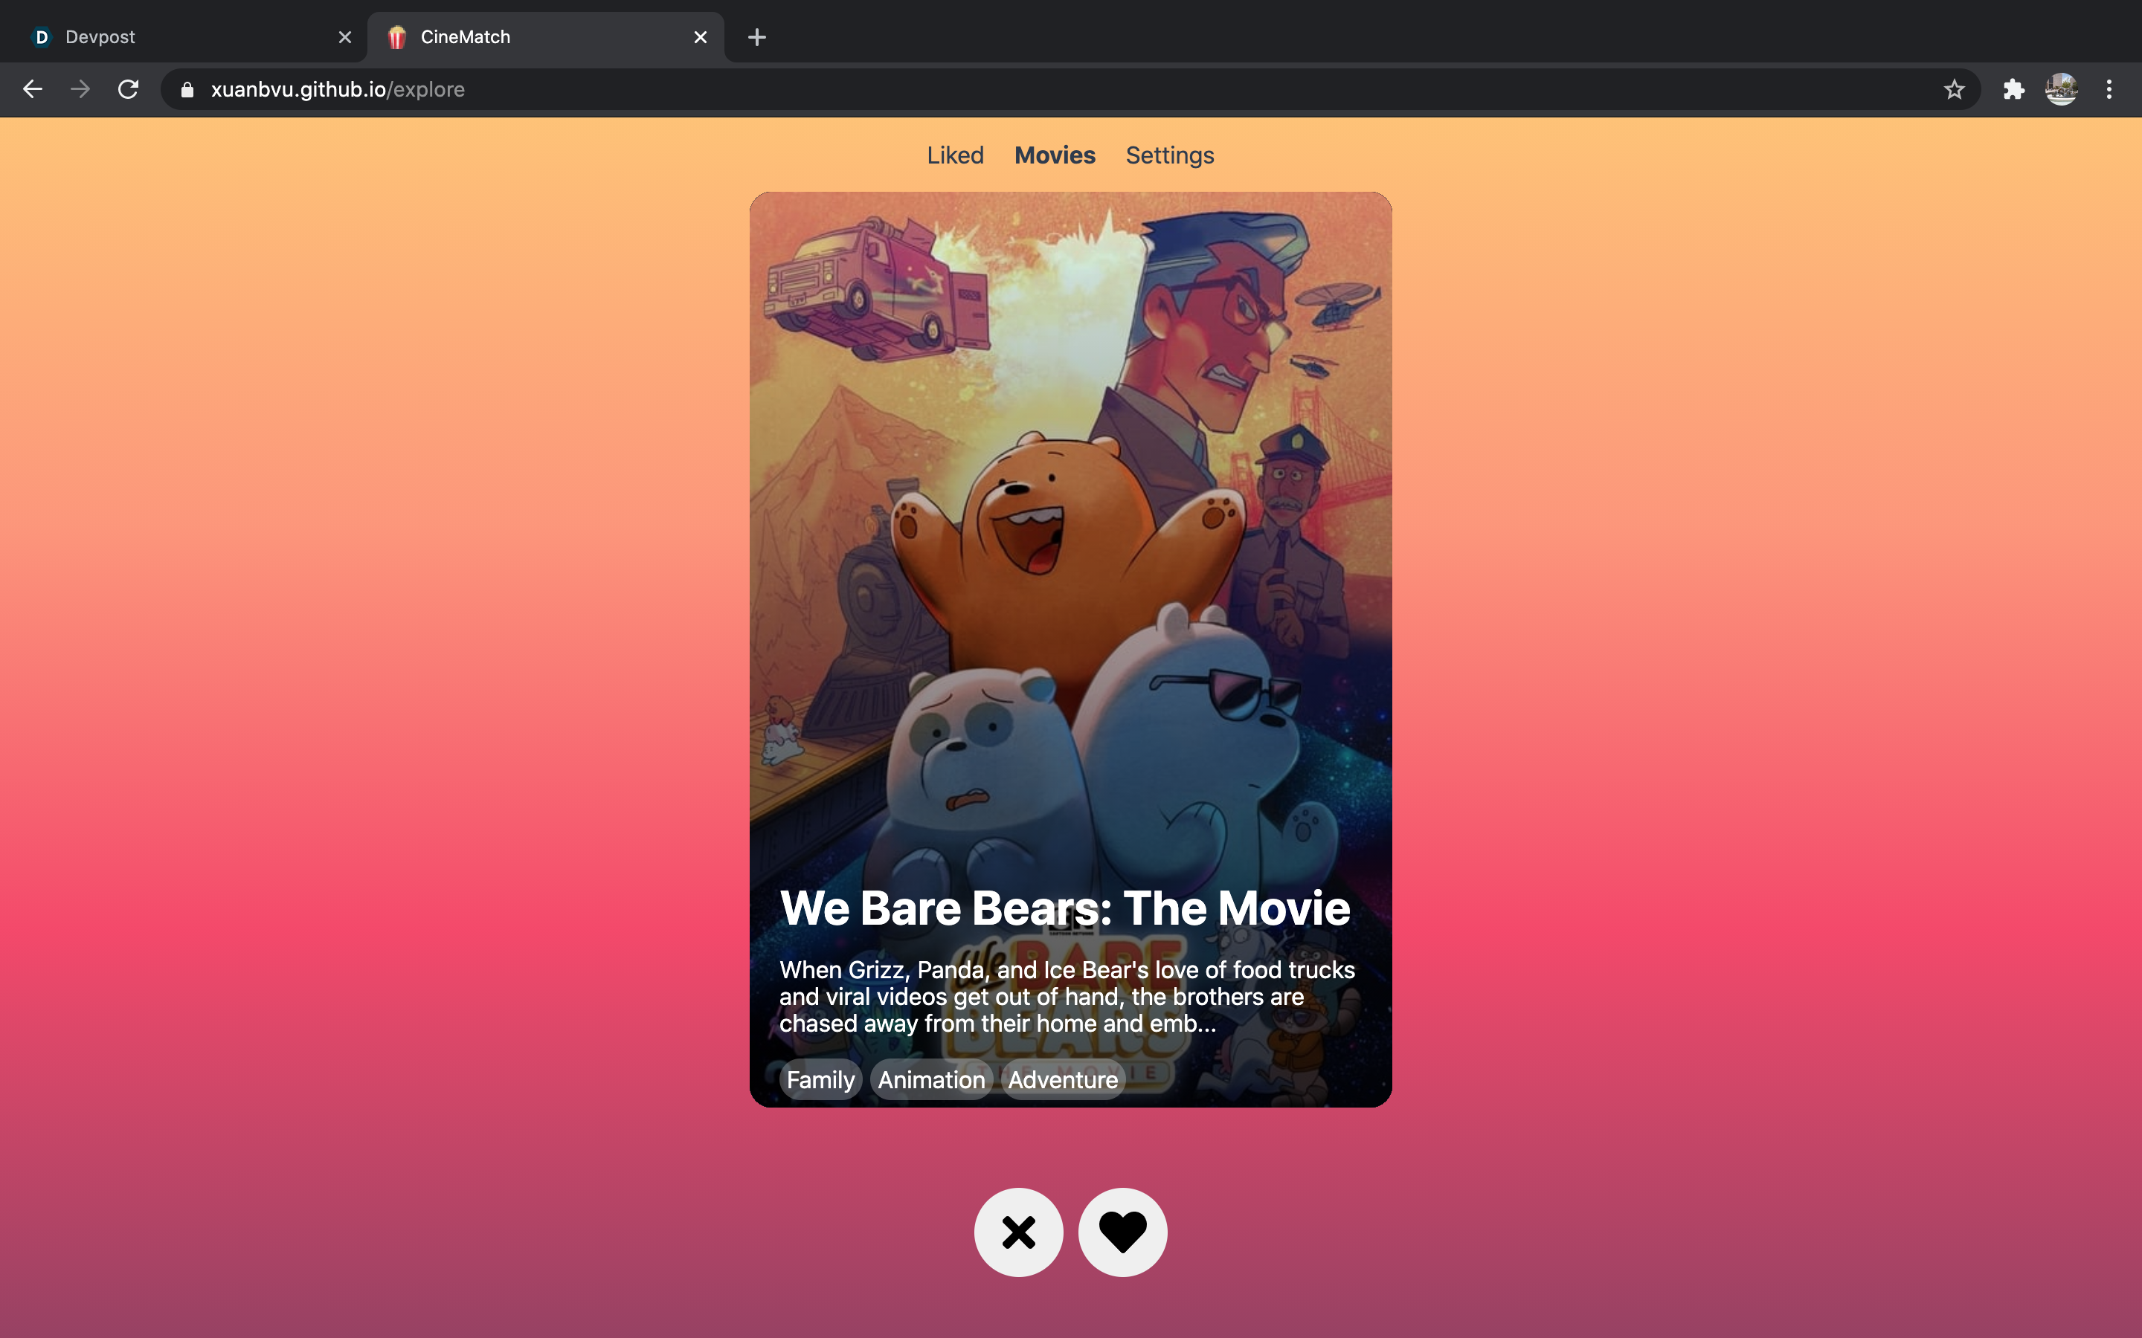Image resolution: width=2142 pixels, height=1338 pixels.
Task: Click the heart like button
Action: tap(1122, 1232)
